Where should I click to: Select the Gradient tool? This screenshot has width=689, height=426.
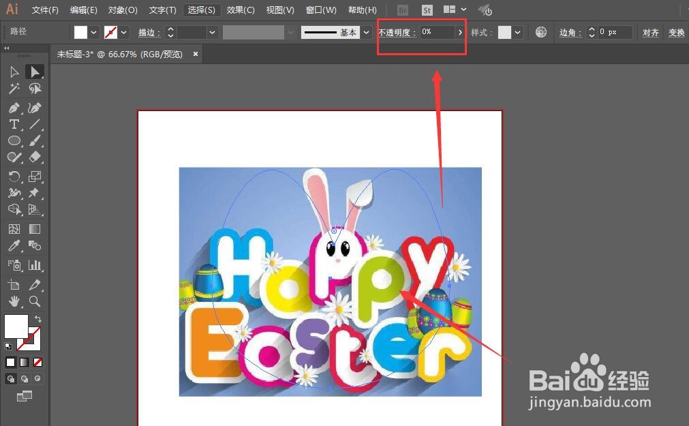click(x=35, y=228)
